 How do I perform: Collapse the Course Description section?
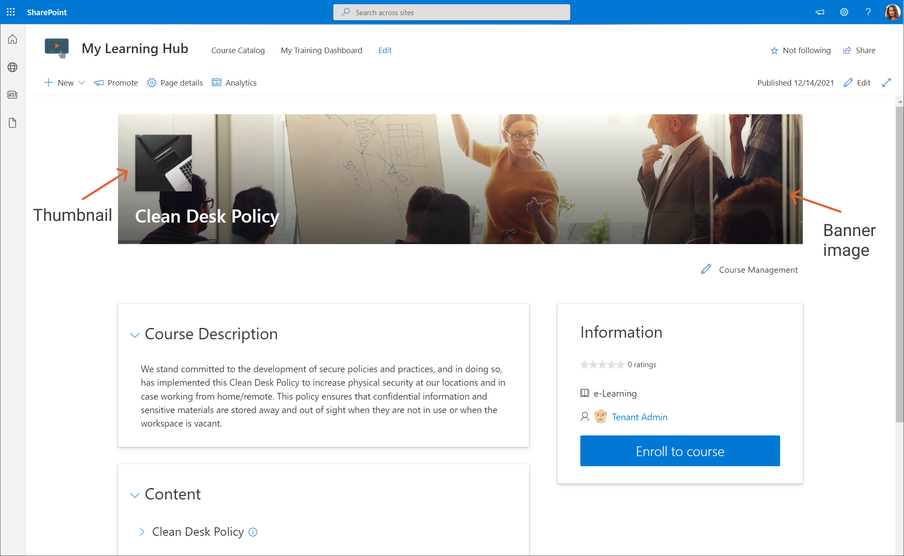coord(135,335)
